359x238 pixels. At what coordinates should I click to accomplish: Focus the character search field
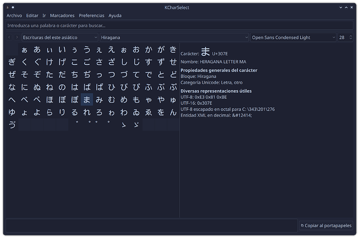(179, 25)
